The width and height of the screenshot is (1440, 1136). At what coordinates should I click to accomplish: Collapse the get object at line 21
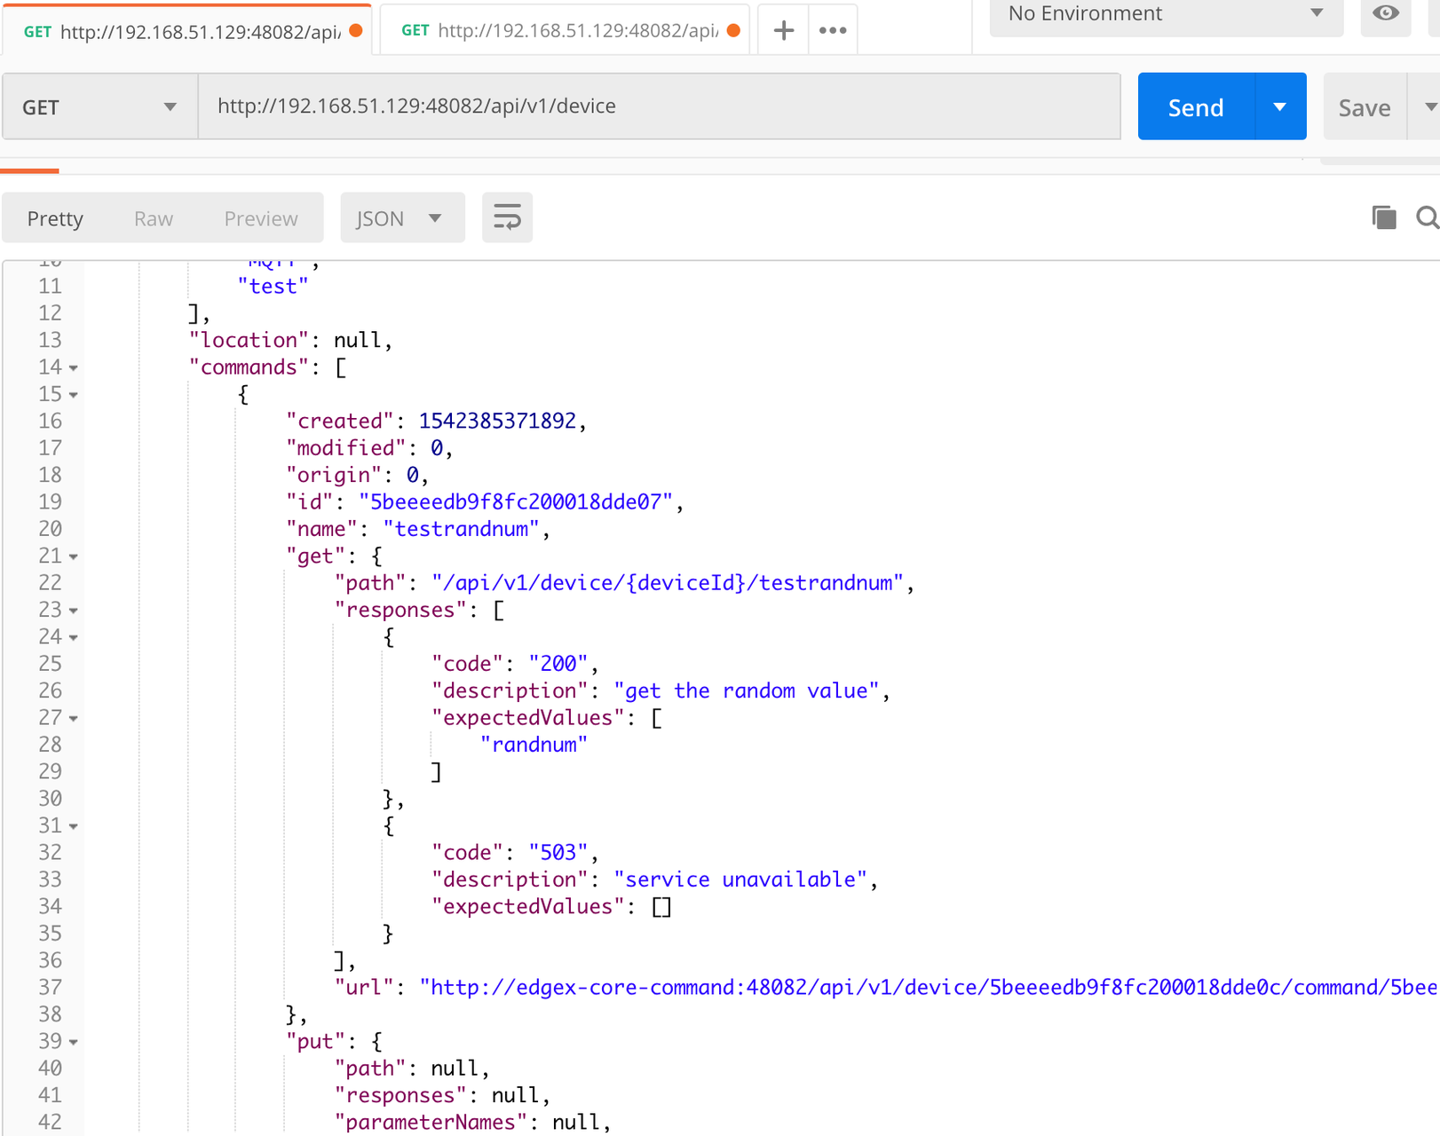tap(74, 556)
